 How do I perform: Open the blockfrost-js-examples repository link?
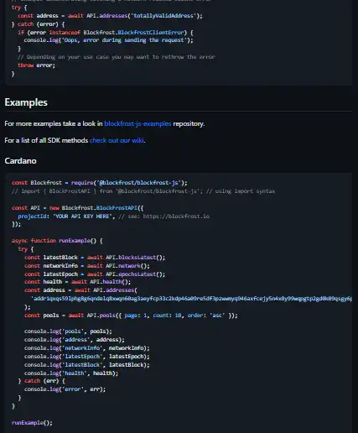tap(137, 123)
